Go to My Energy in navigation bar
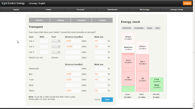 click(144, 9)
